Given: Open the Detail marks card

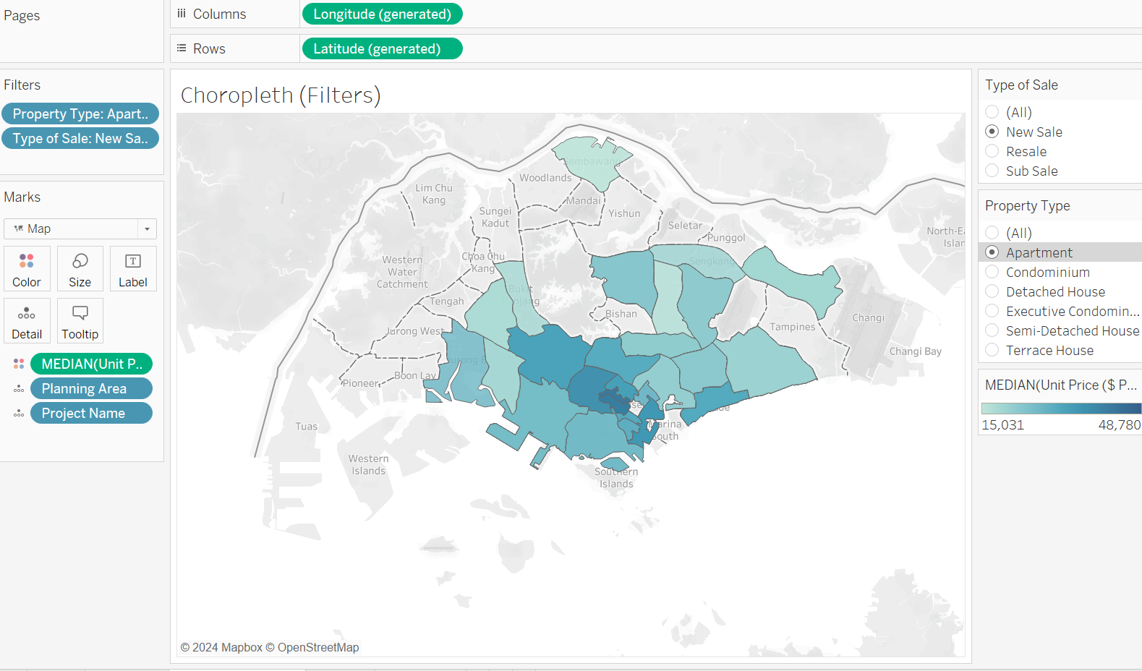Looking at the screenshot, I should (27, 320).
